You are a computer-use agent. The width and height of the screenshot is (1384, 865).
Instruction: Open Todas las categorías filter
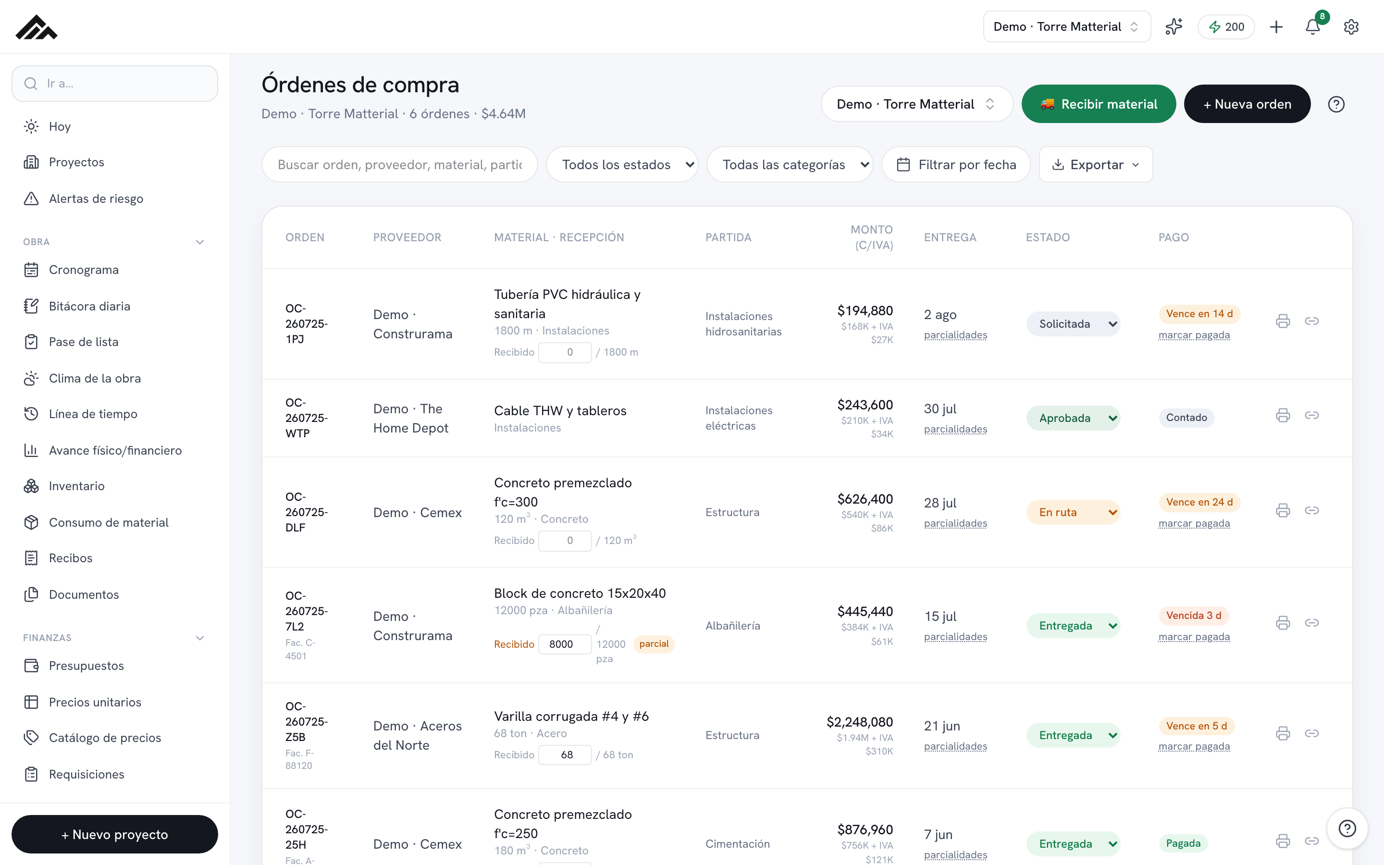click(x=790, y=165)
